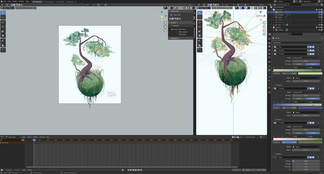
Task: Select the Annotate tool in left viewport
Action: click(3, 41)
